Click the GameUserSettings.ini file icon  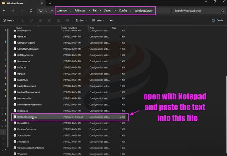pyautogui.click(x=15, y=49)
